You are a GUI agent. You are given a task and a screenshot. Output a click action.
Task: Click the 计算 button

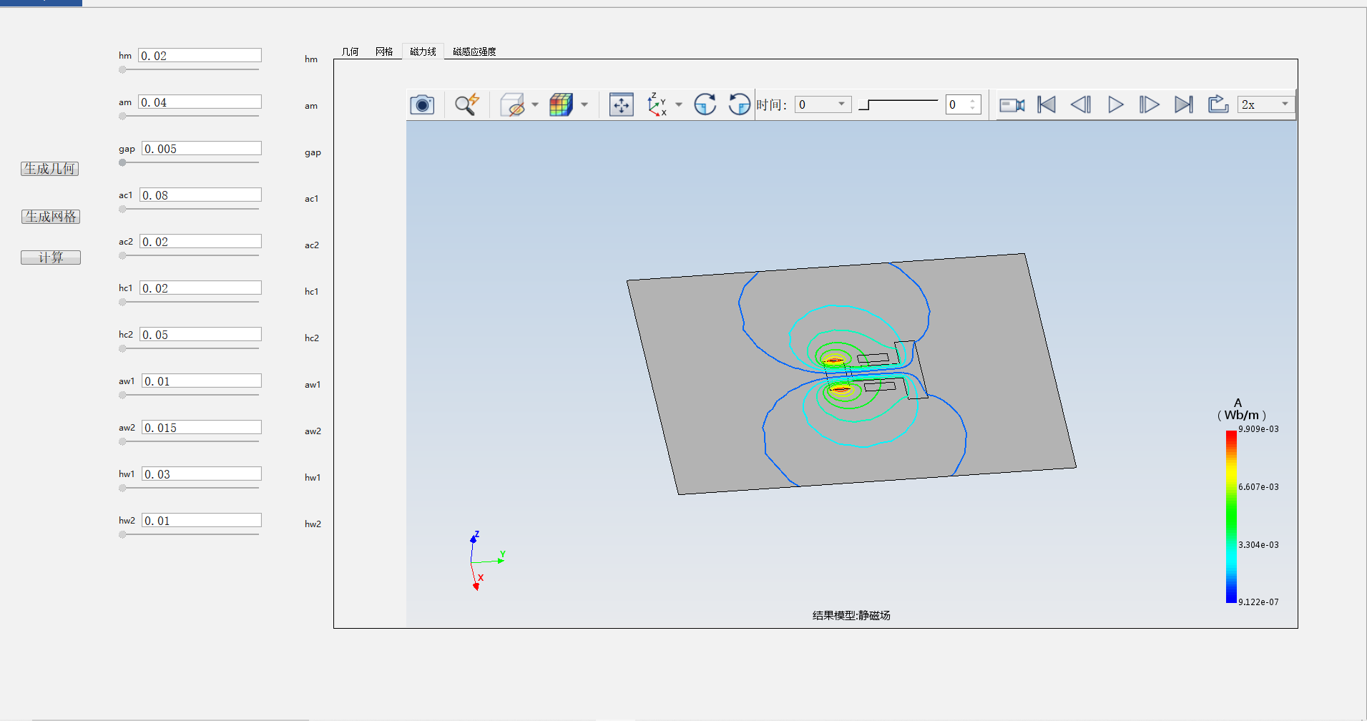[x=50, y=257]
